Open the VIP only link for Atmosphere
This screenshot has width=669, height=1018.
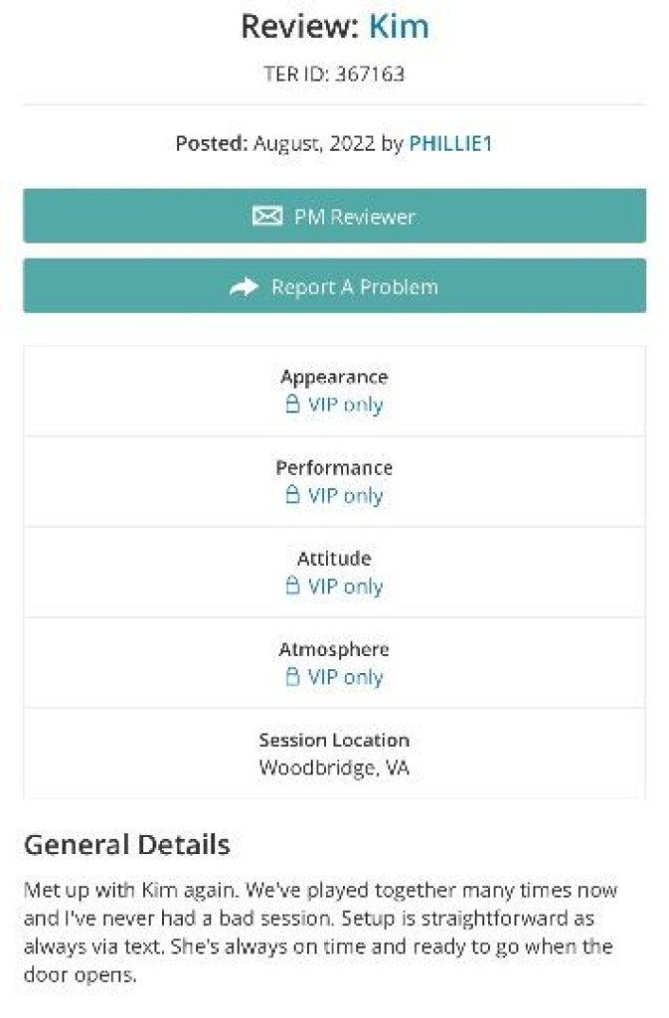344,677
